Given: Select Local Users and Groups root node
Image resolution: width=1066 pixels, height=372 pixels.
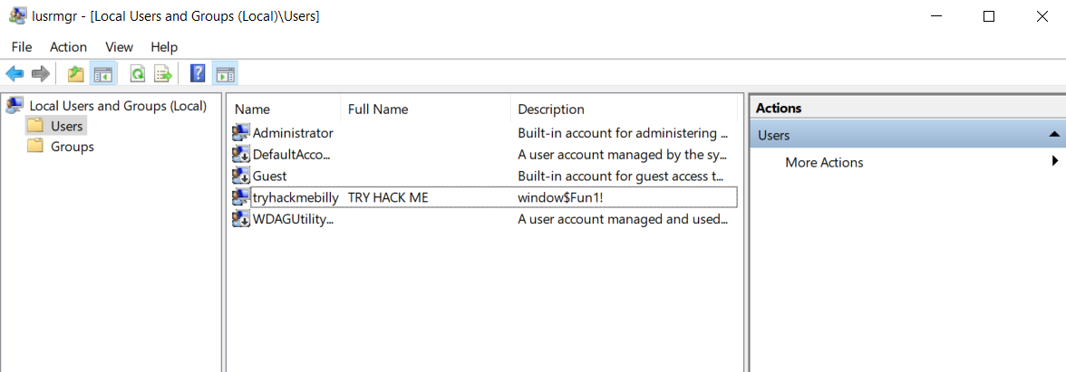Looking at the screenshot, I should pyautogui.click(x=118, y=106).
